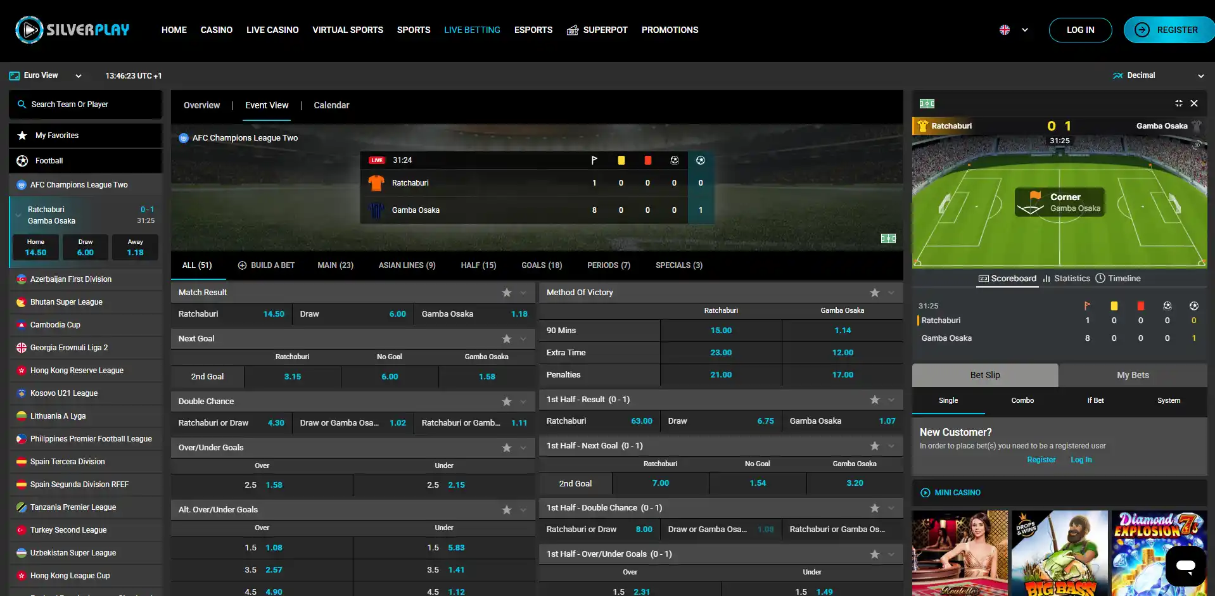Favorite the Next Goal market

pyautogui.click(x=507, y=339)
